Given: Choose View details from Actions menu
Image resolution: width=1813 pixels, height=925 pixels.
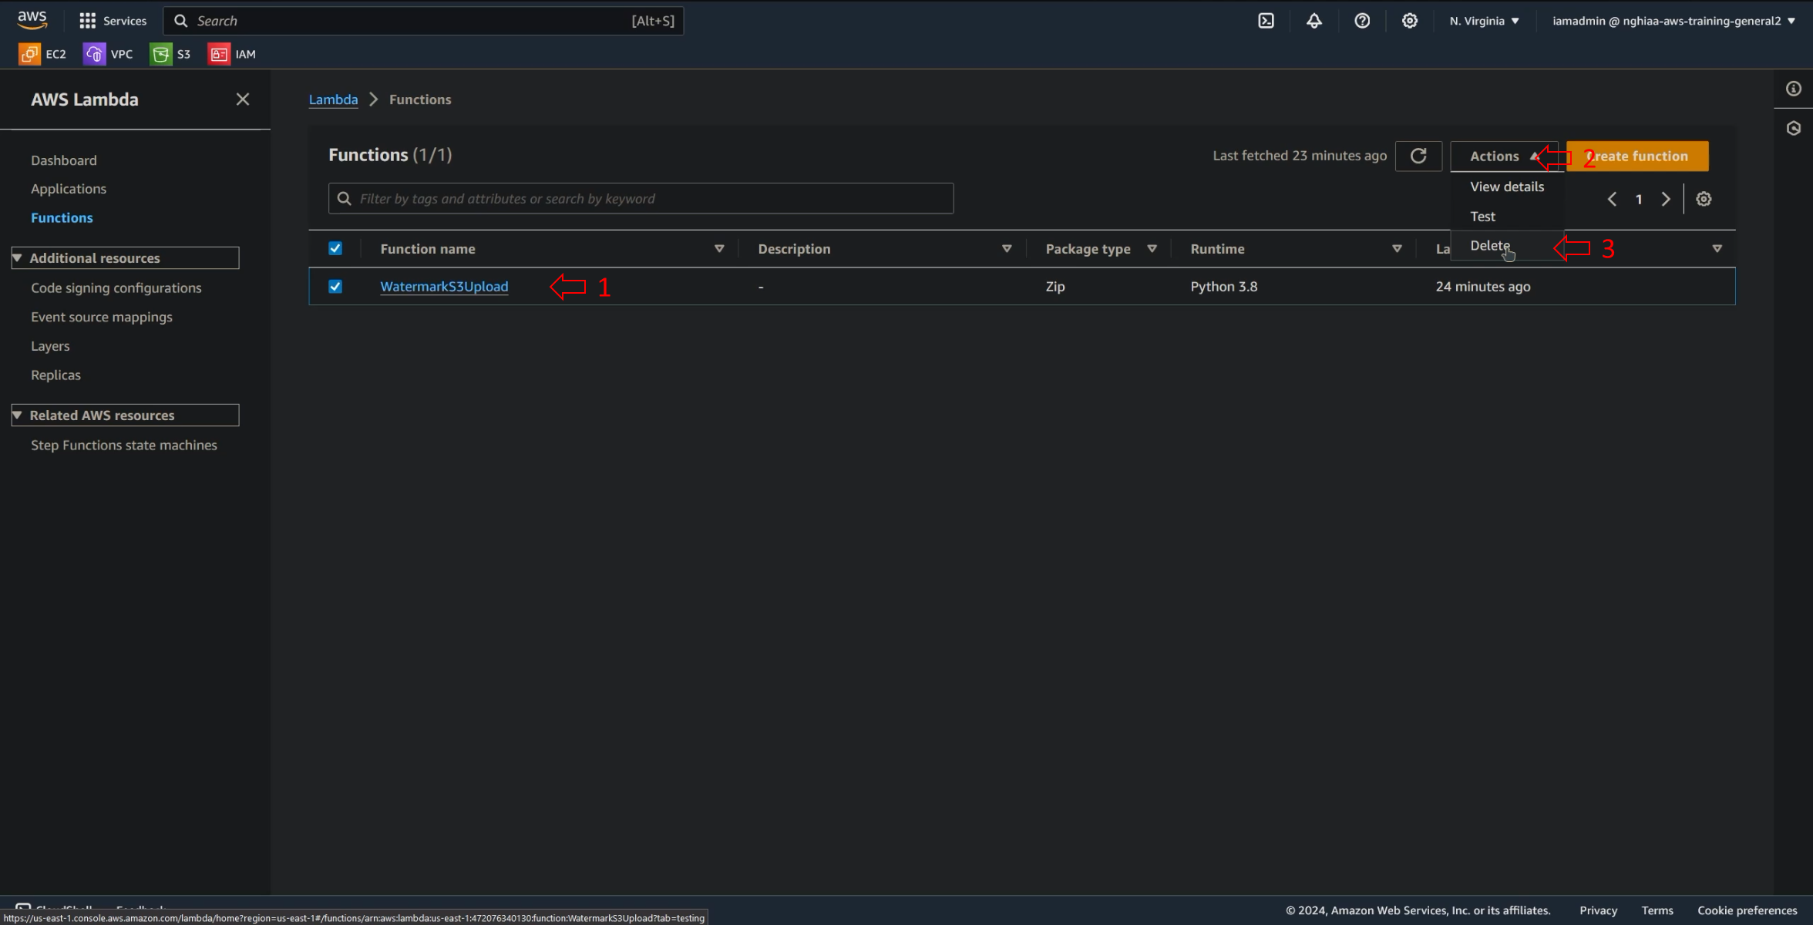Looking at the screenshot, I should tap(1507, 187).
